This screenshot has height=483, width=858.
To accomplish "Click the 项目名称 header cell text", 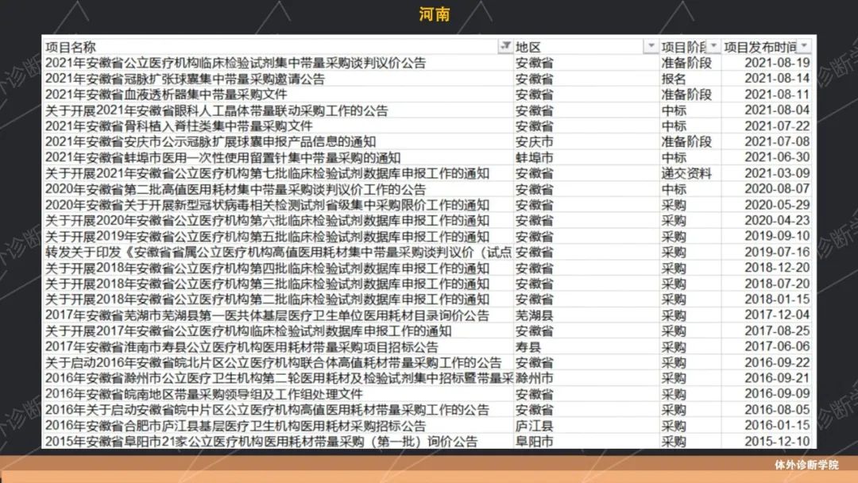I will click(x=71, y=47).
